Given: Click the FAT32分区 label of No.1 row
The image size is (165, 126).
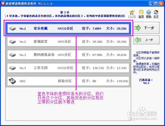Looking at the screenshot, I should [x=65, y=29].
